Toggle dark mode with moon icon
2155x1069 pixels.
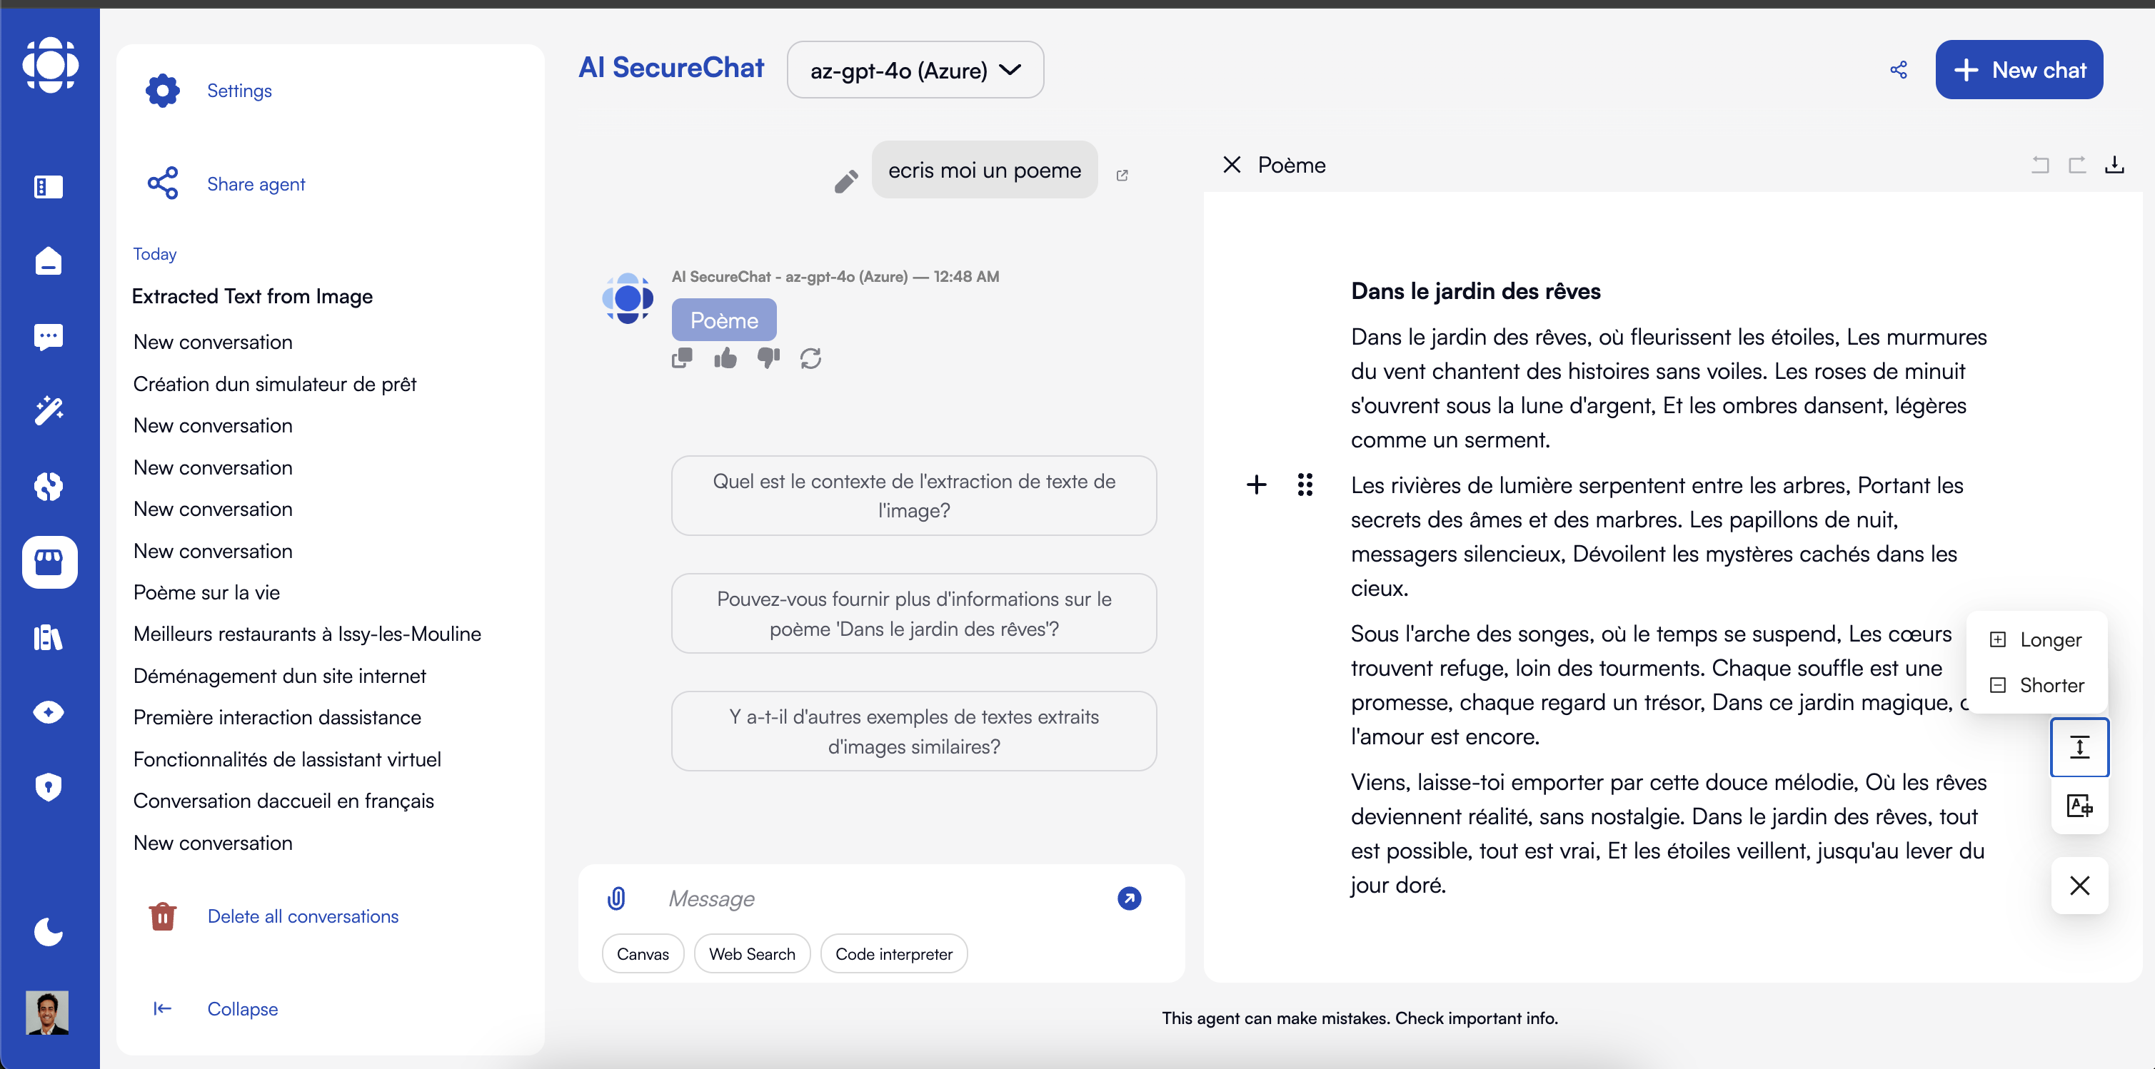pyautogui.click(x=49, y=931)
